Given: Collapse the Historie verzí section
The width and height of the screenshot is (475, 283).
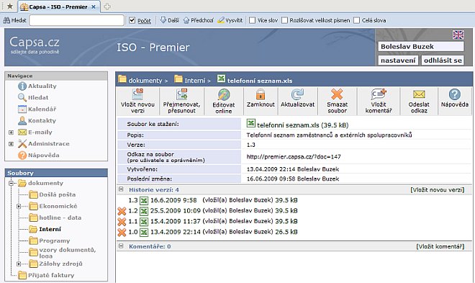Looking at the screenshot, I should pyautogui.click(x=121, y=189).
